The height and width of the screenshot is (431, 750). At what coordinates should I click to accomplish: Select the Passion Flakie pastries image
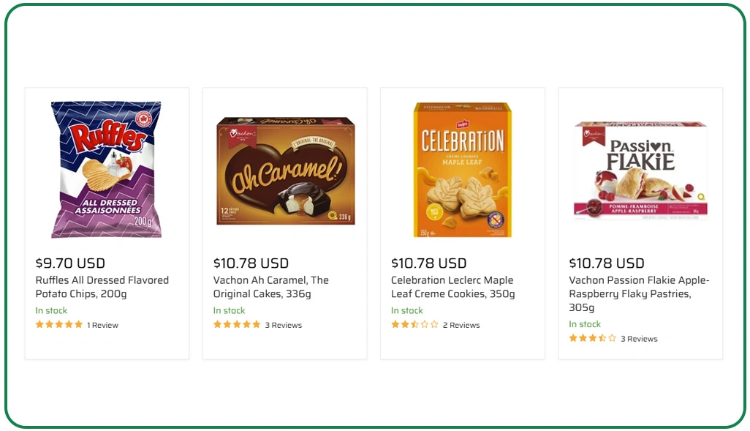point(641,170)
